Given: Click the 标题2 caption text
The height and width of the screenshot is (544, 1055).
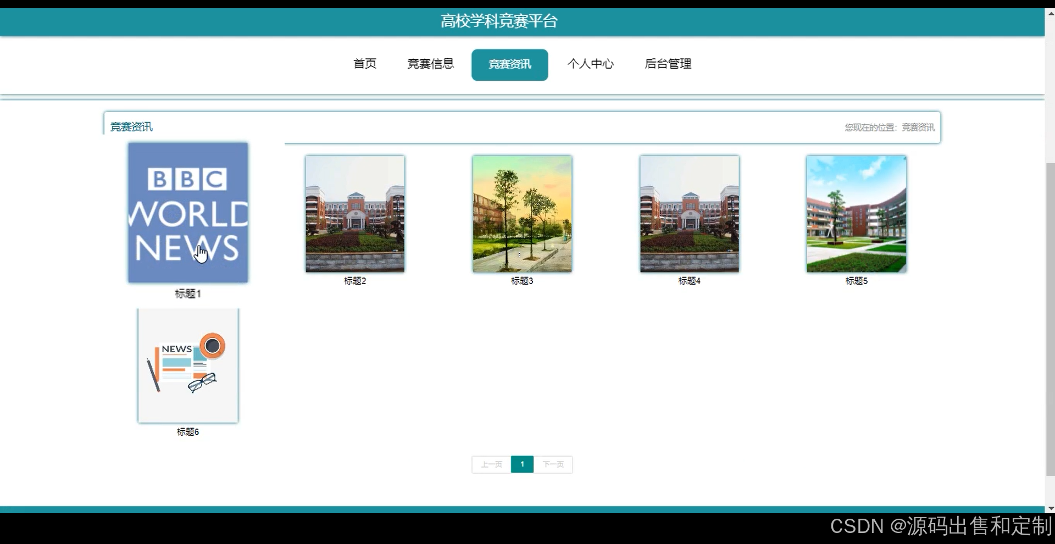Looking at the screenshot, I should tap(355, 281).
